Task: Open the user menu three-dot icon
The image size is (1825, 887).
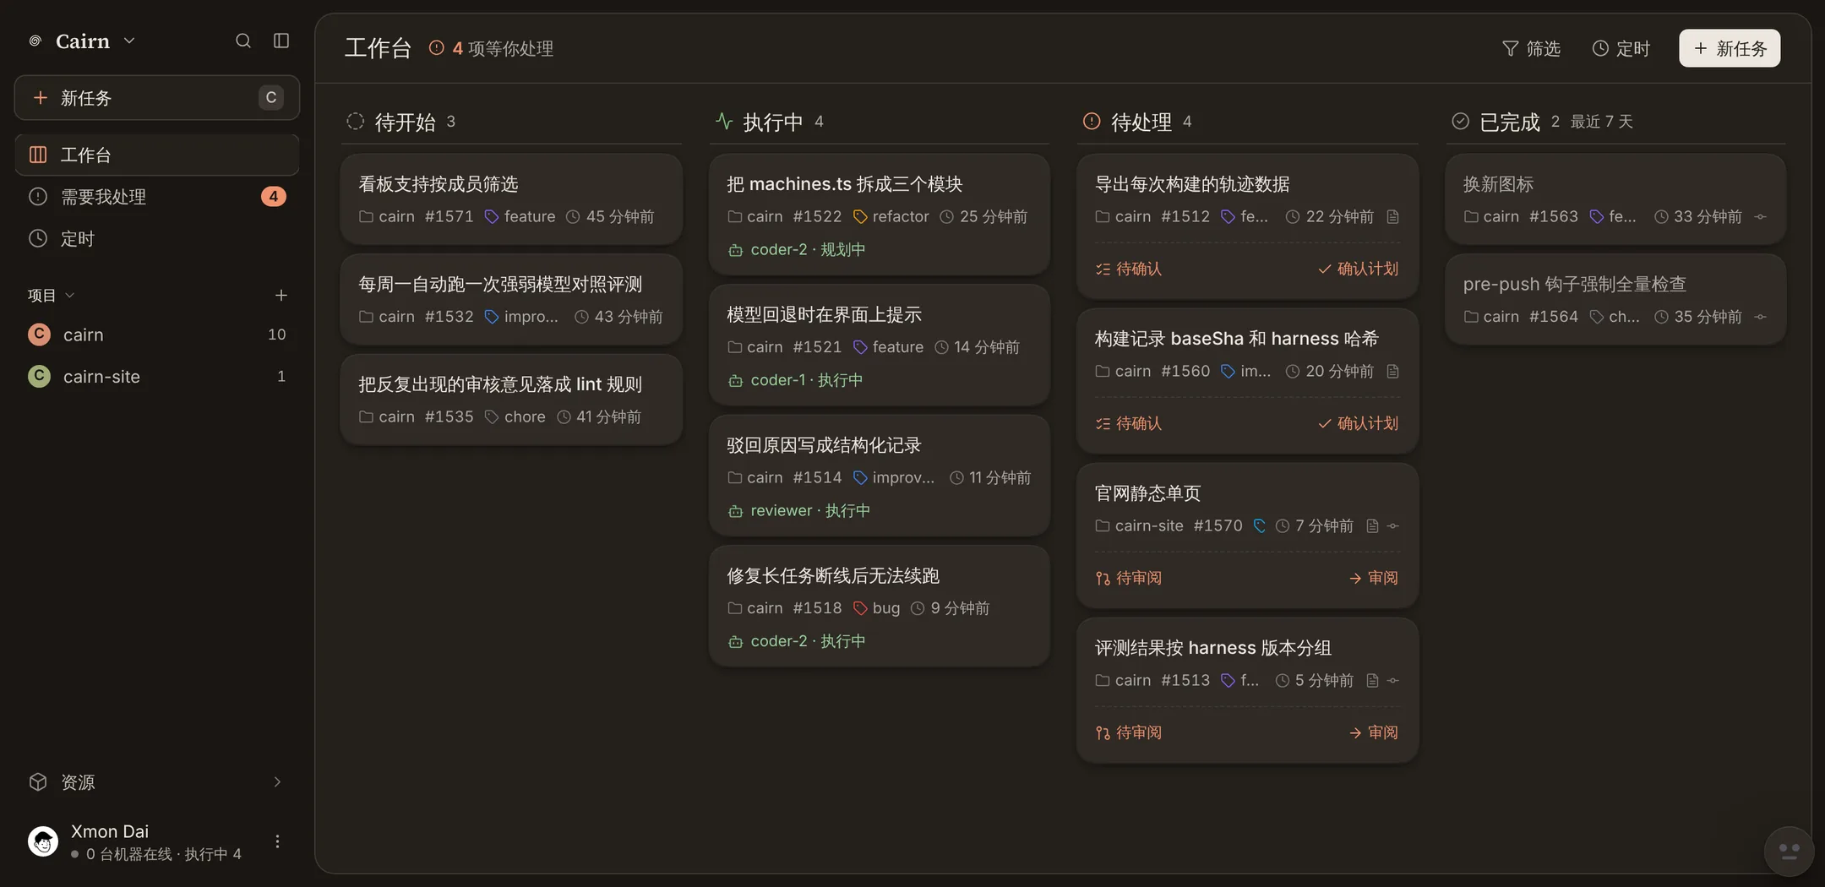Action: point(277,841)
